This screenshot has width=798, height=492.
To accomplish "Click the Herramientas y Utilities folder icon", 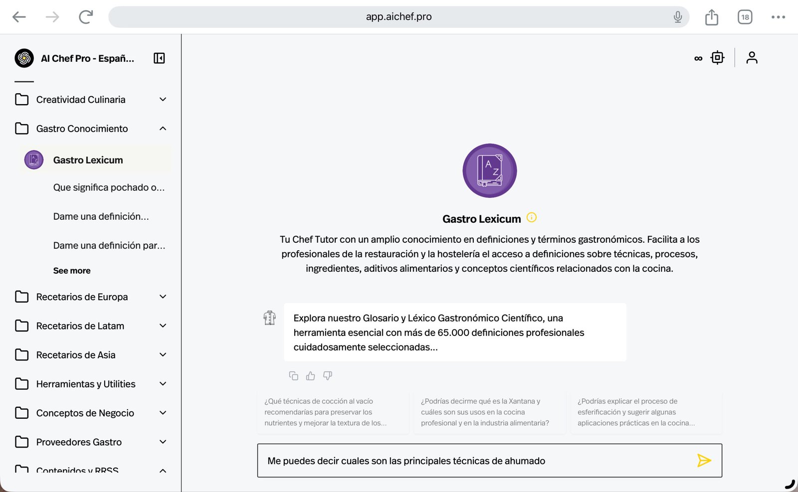I will 22,384.
